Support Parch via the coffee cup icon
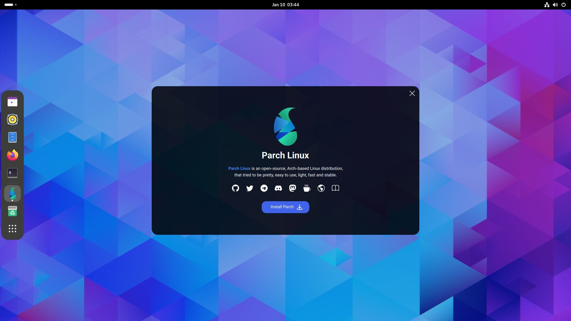This screenshot has width=571, height=321. 307,188
